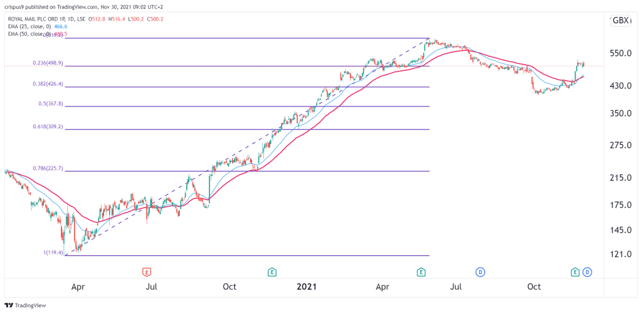Select the green earnings marker after Apr 2021
This screenshot has height=313, width=642.
421,271
